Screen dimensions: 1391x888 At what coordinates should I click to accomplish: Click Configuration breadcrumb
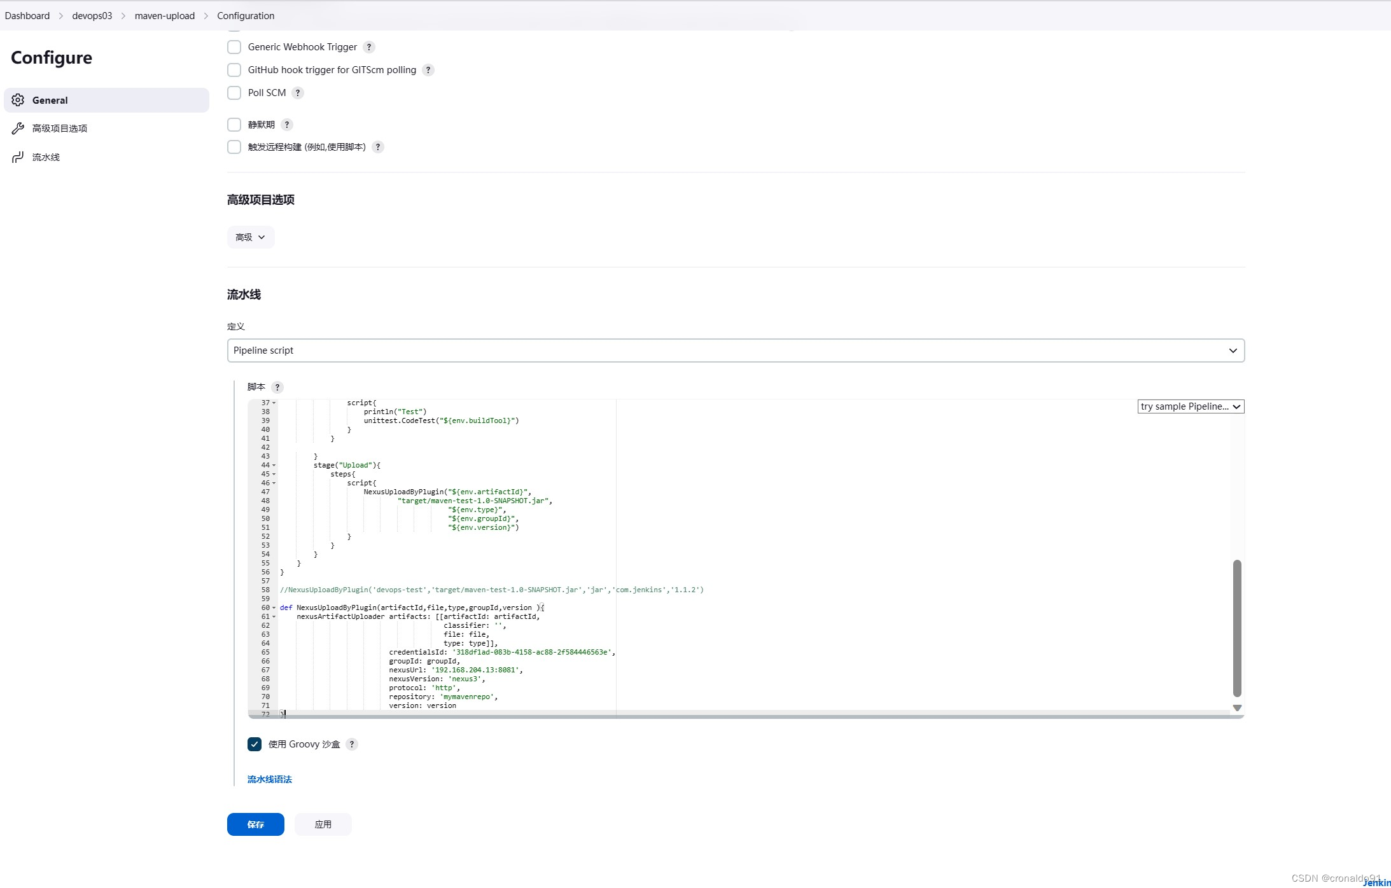pos(246,16)
